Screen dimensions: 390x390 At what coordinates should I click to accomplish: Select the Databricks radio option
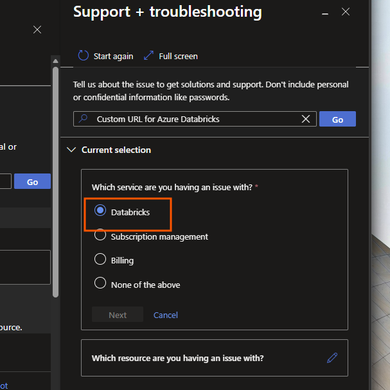(x=100, y=211)
